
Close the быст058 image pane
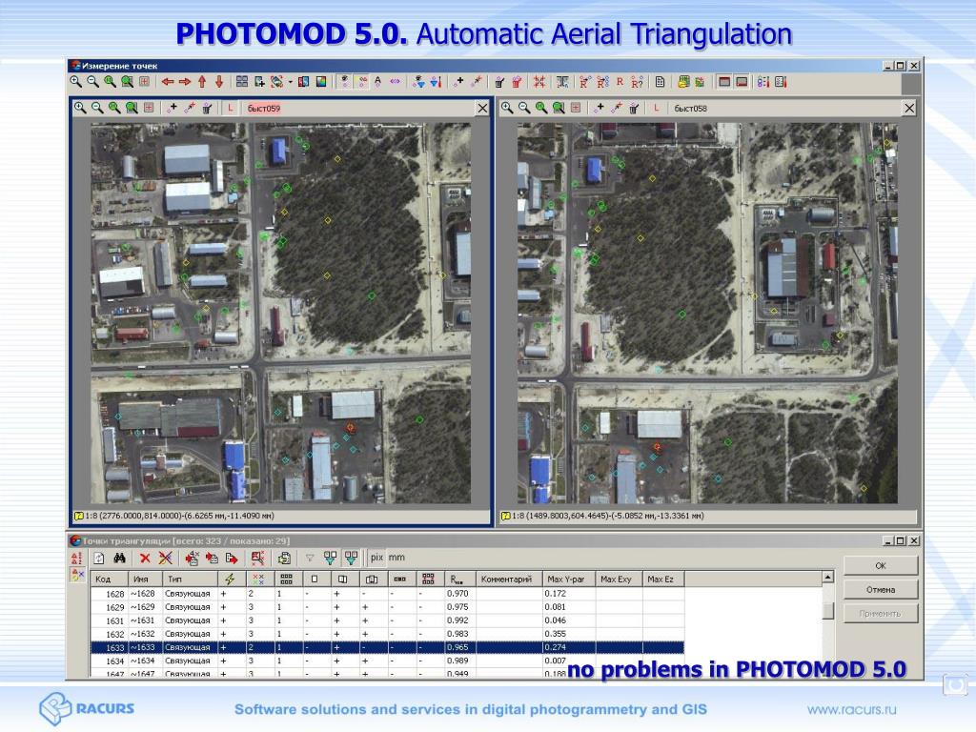click(909, 109)
